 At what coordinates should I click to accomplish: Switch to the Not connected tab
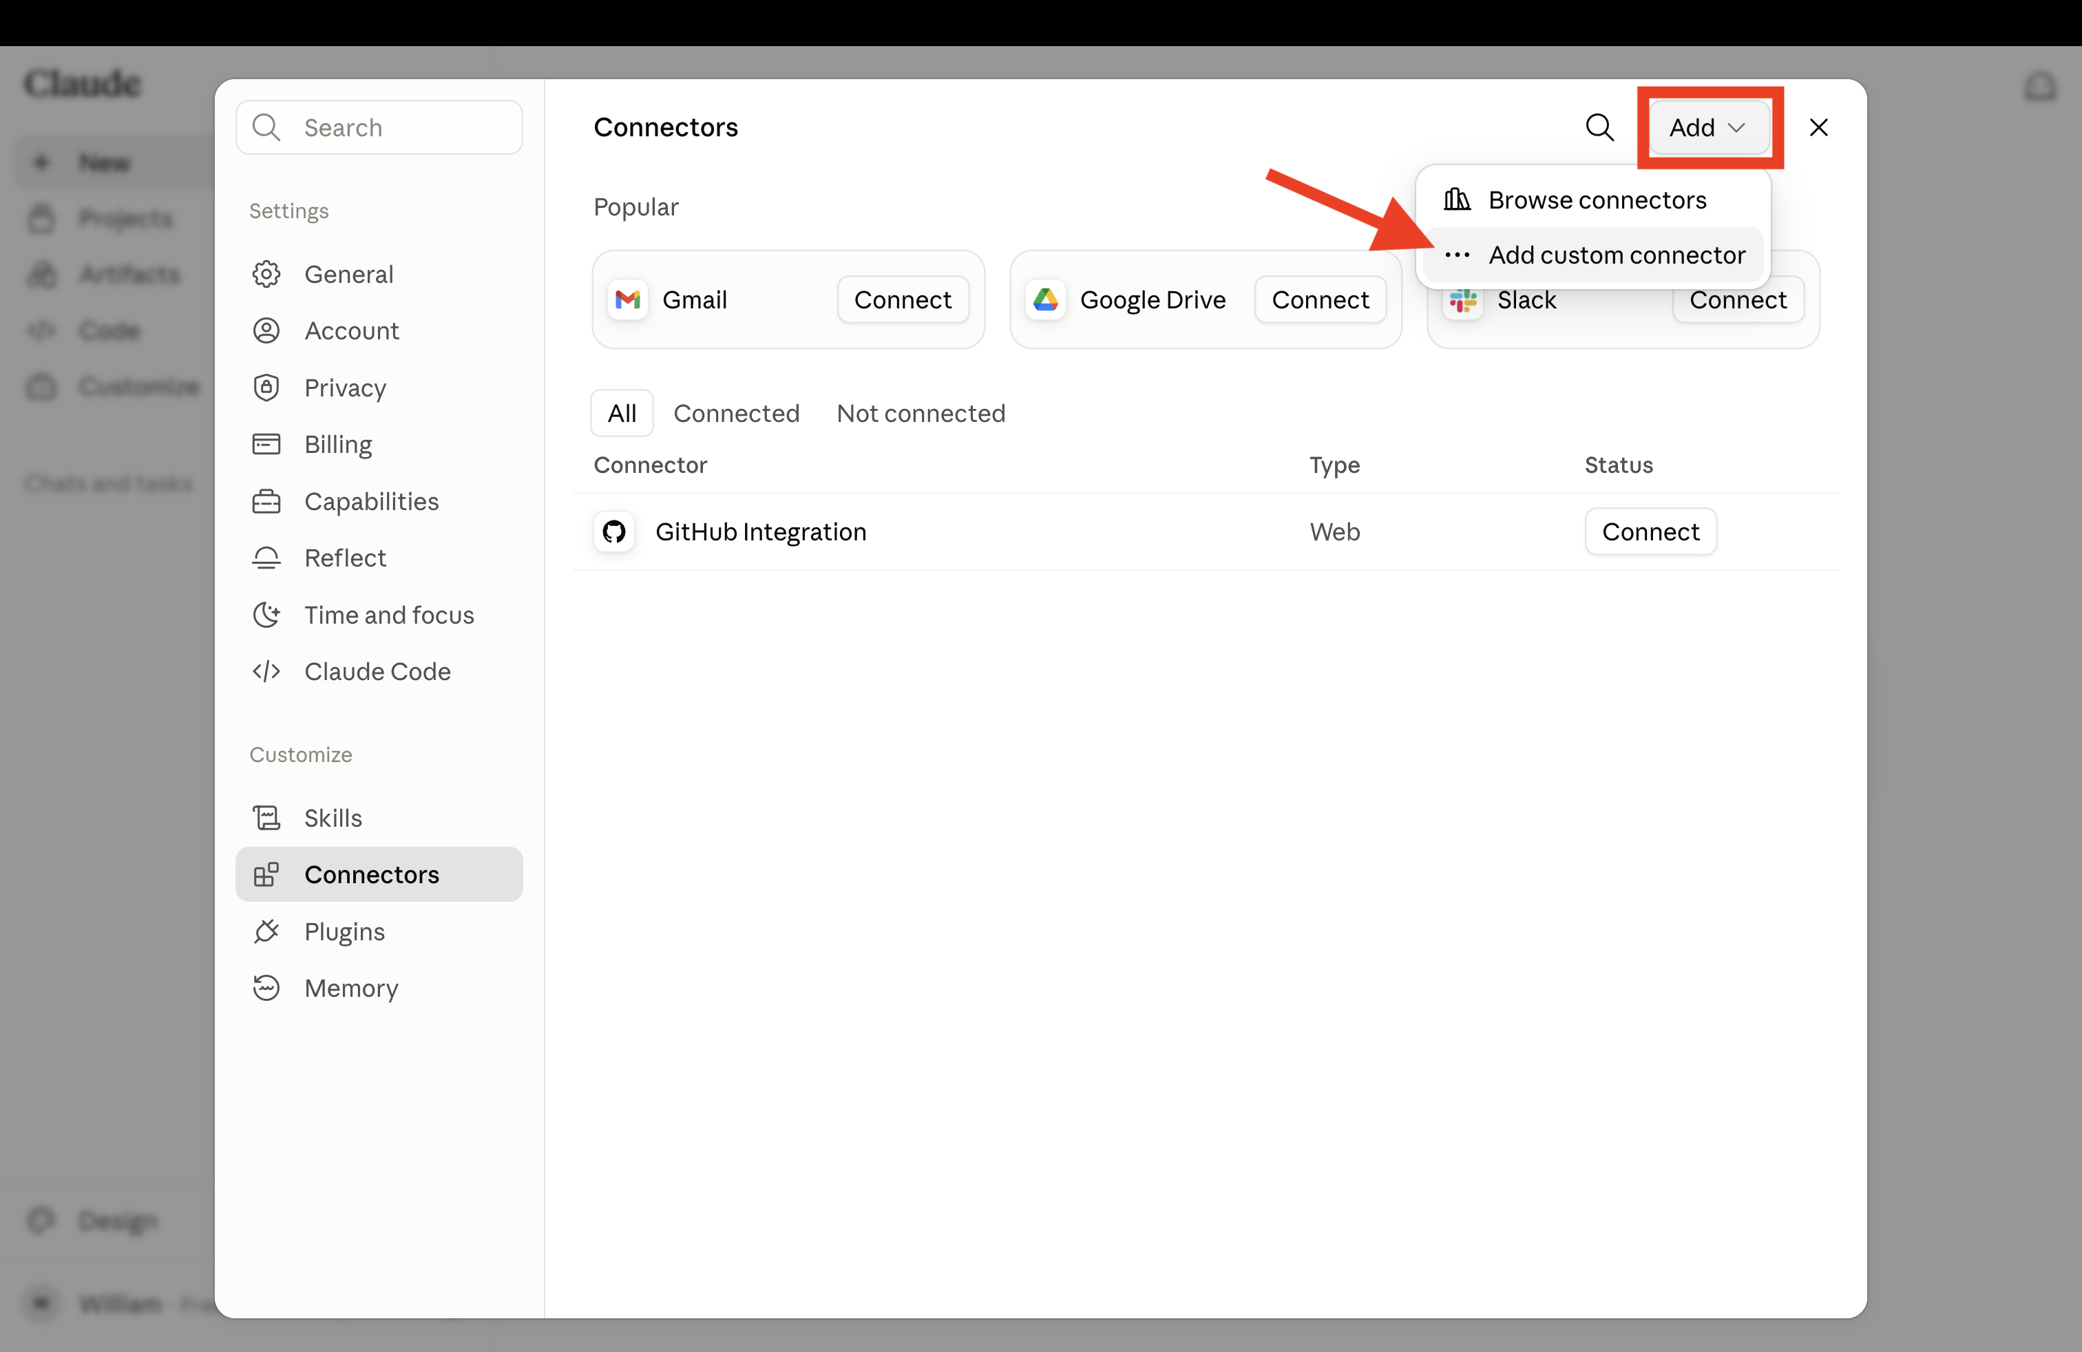[921, 413]
